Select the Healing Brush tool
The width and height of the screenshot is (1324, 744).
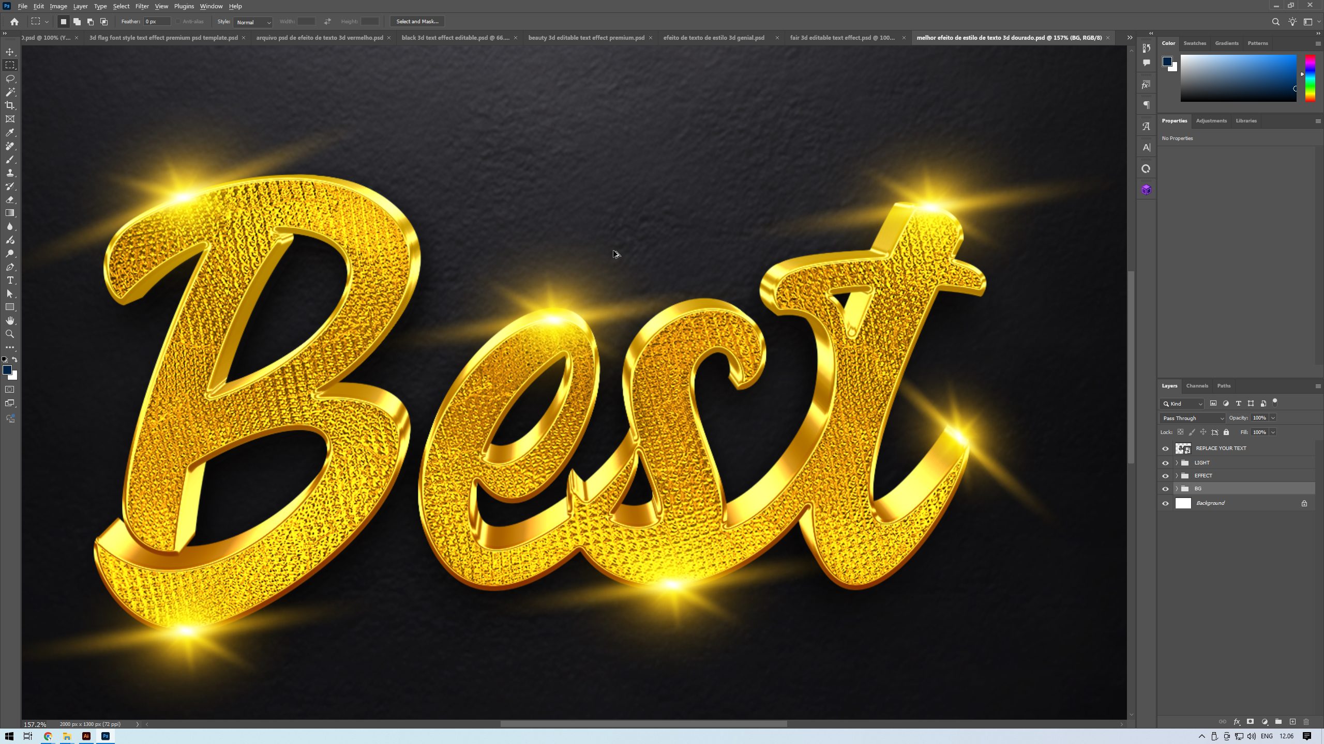click(10, 146)
